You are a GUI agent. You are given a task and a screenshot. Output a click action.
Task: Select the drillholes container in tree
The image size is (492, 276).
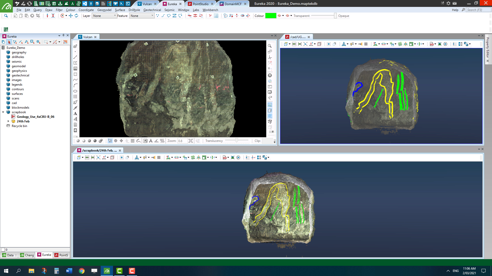18,57
